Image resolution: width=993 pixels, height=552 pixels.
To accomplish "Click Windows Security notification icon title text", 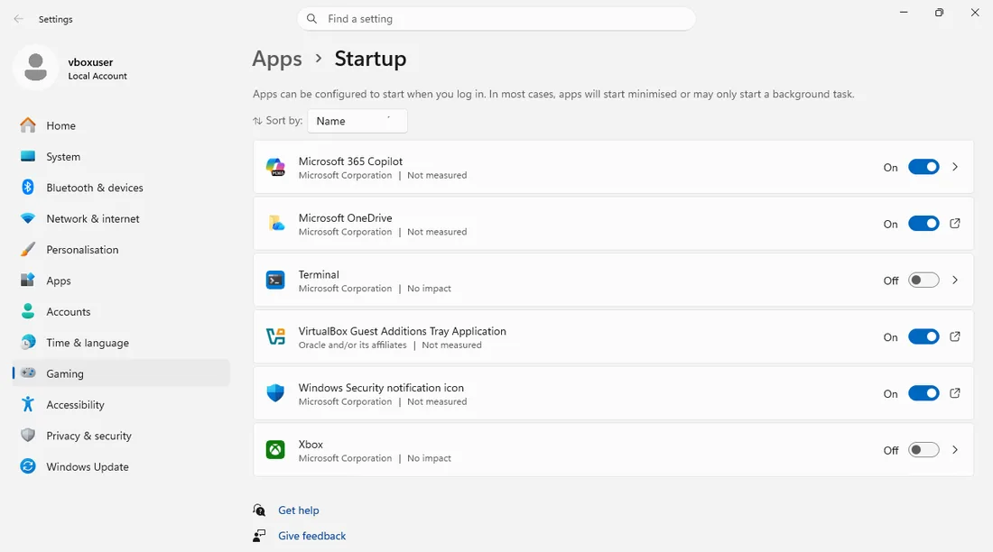I will point(381,388).
